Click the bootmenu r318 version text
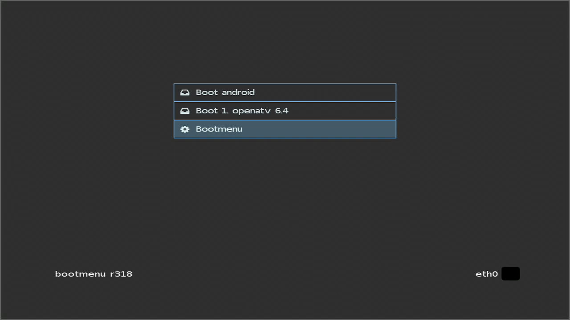This screenshot has height=320, width=570. tap(94, 274)
